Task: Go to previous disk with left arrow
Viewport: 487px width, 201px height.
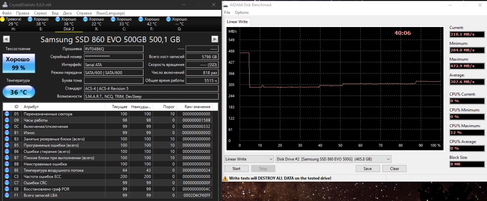Action: click(x=6, y=39)
